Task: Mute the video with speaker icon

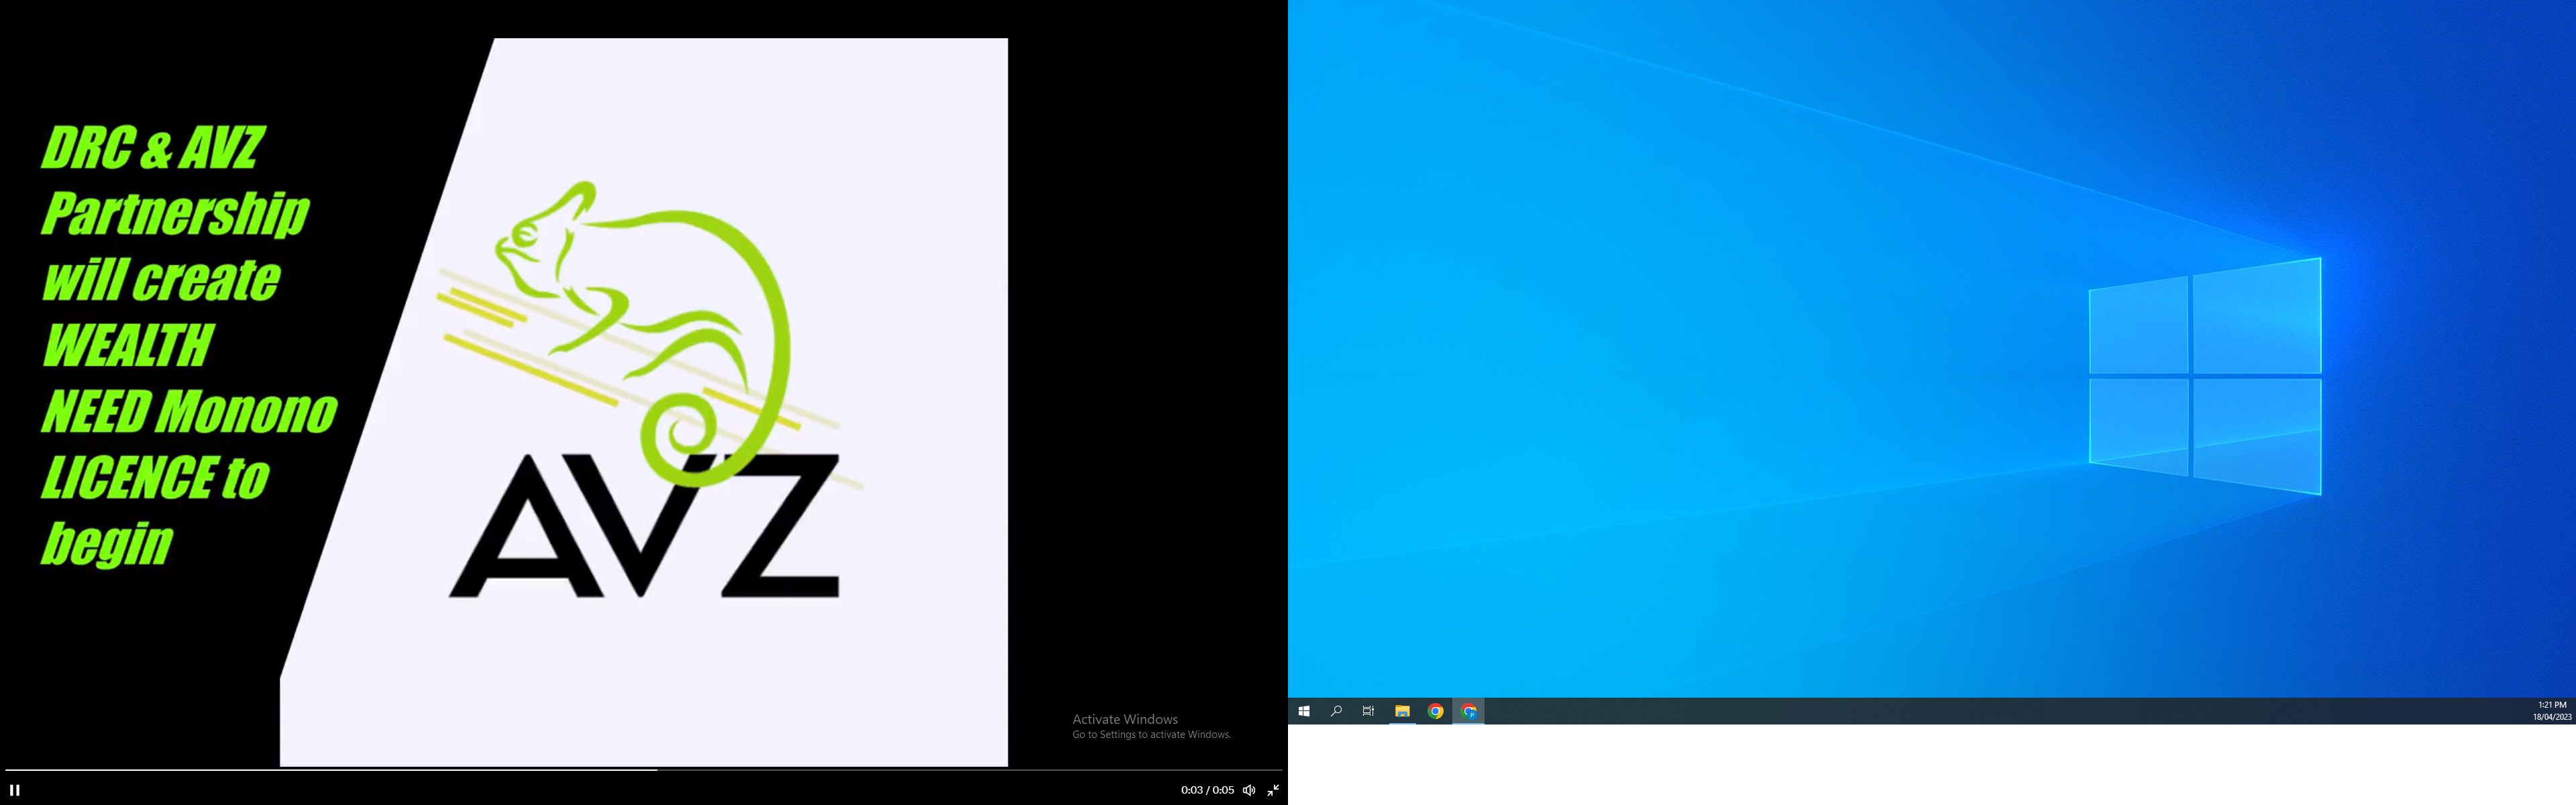Action: [1249, 790]
